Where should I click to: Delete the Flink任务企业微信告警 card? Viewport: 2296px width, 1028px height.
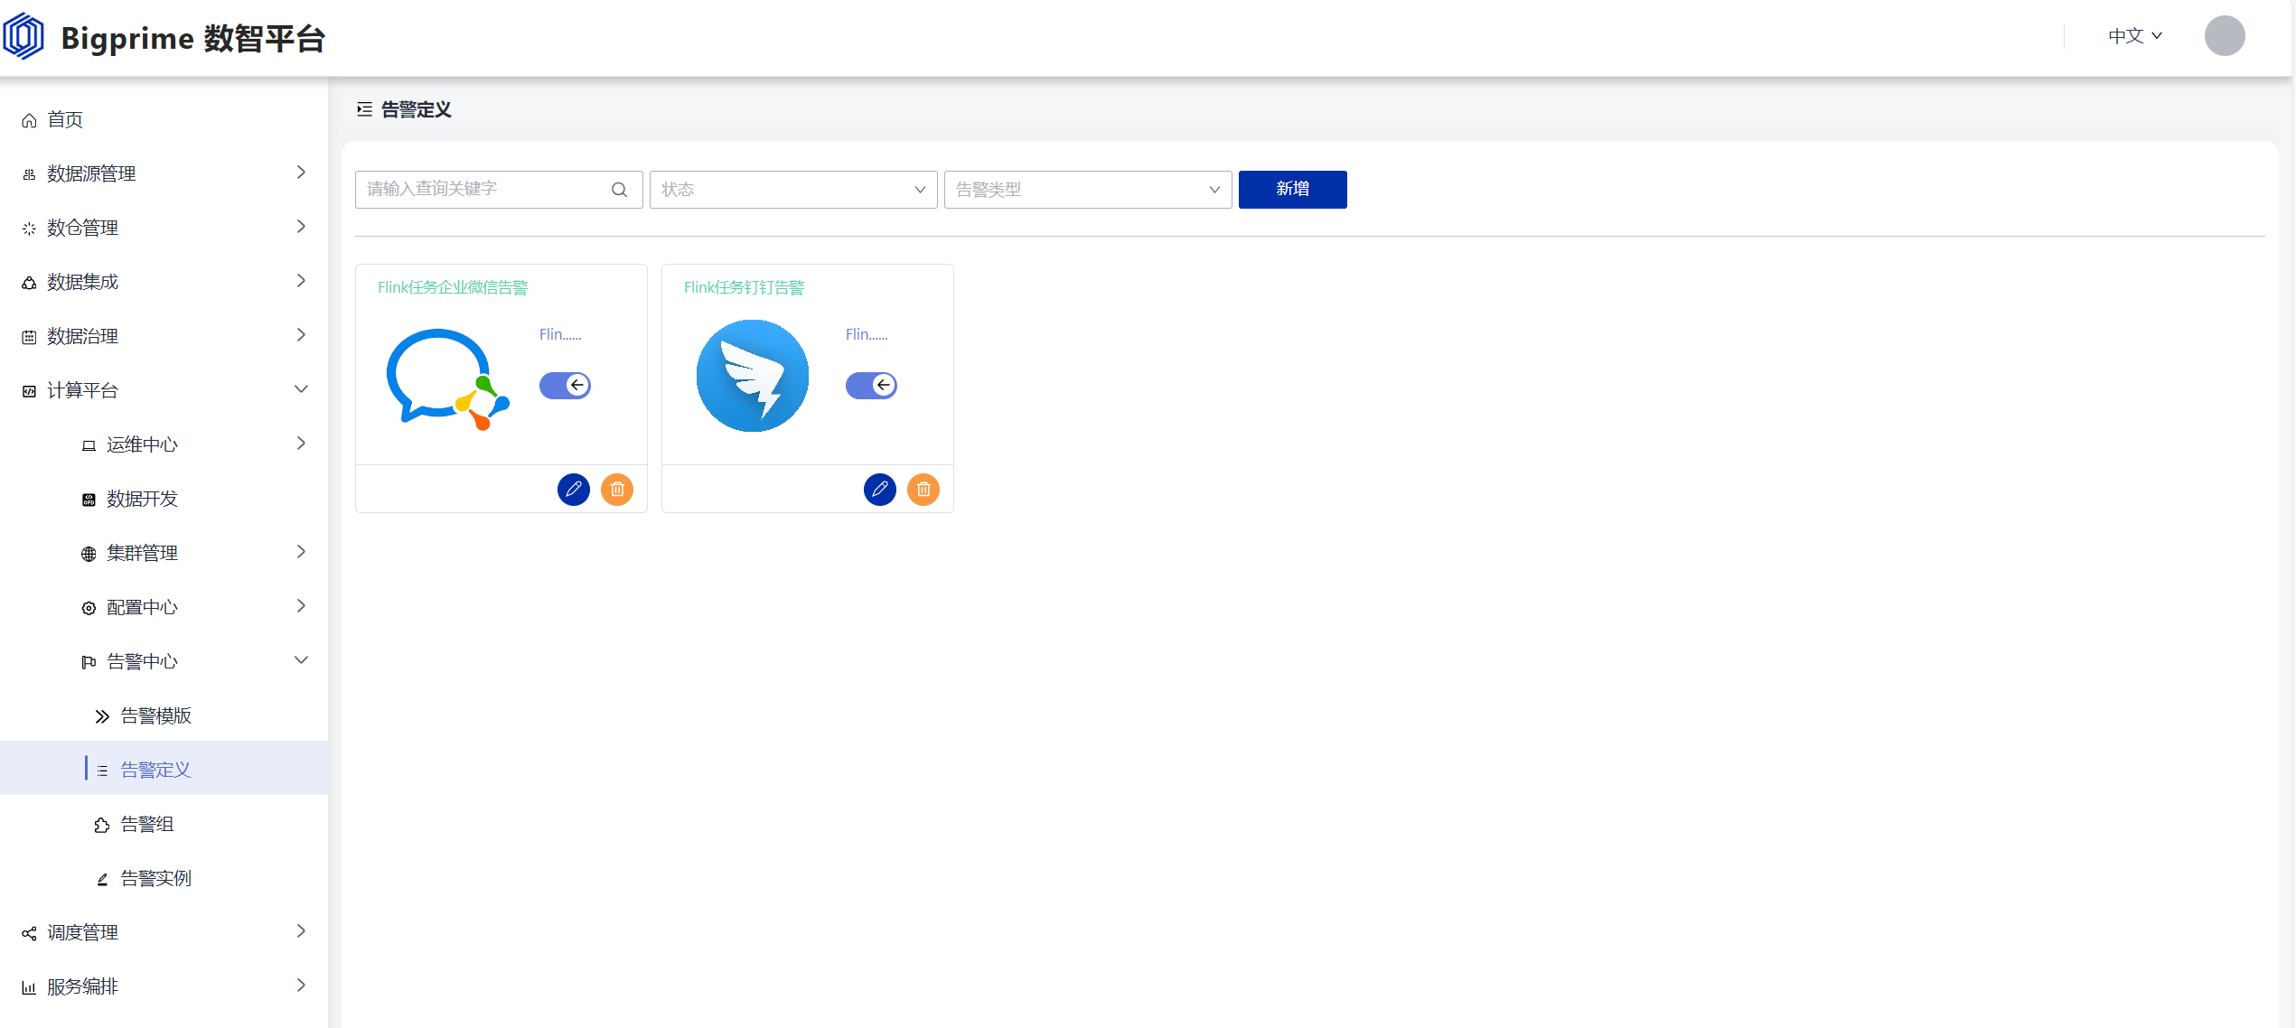[617, 490]
